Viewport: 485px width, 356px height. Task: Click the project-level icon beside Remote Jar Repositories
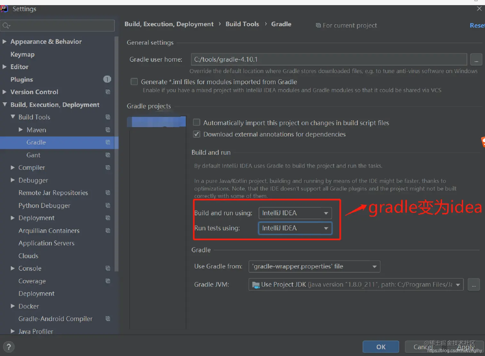point(108,193)
